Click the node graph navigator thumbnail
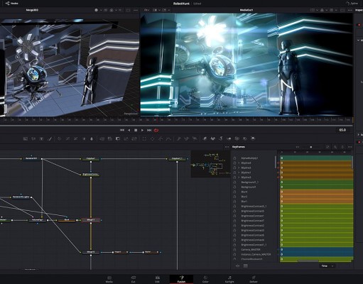 210,164
